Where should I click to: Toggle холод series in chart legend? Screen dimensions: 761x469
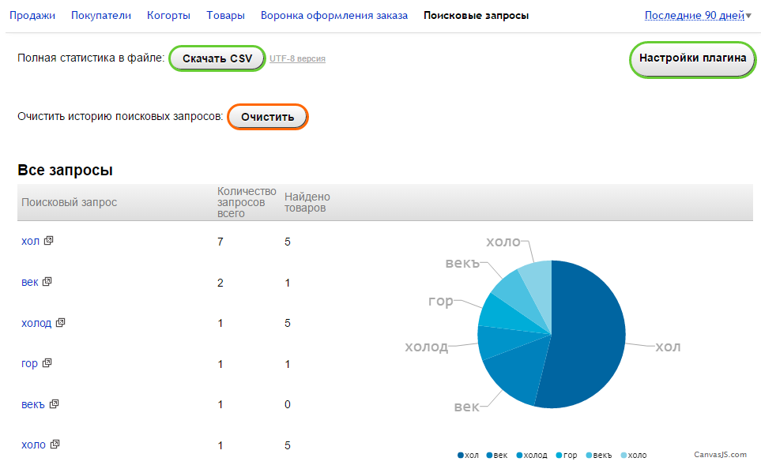point(532,456)
